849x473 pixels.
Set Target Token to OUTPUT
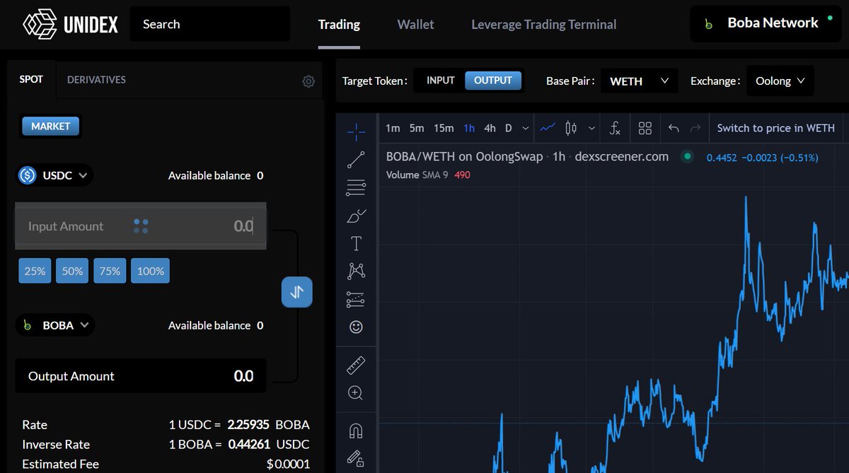pyautogui.click(x=493, y=81)
